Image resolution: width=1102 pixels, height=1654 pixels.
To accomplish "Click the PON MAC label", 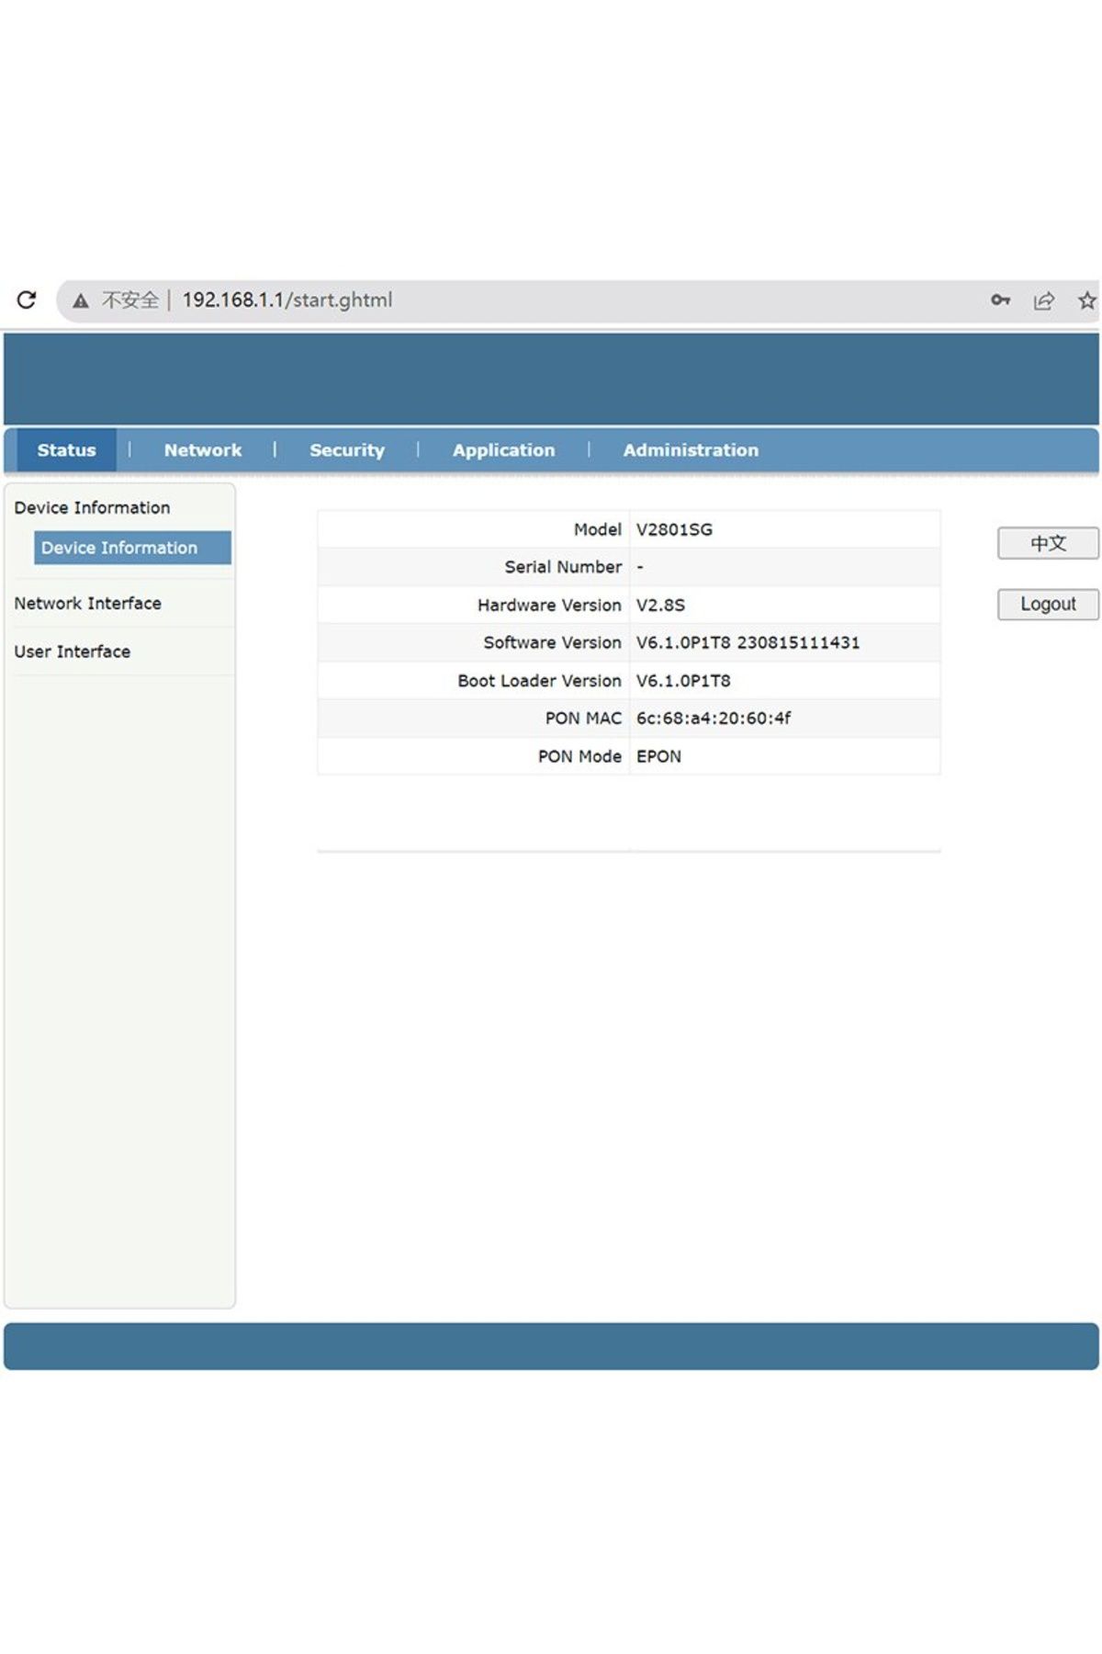I will click(583, 719).
